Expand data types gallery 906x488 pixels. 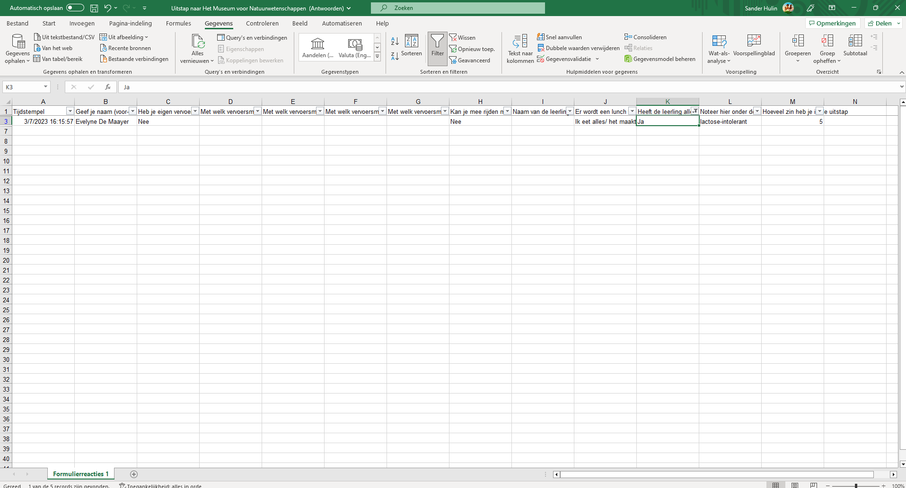click(x=378, y=57)
